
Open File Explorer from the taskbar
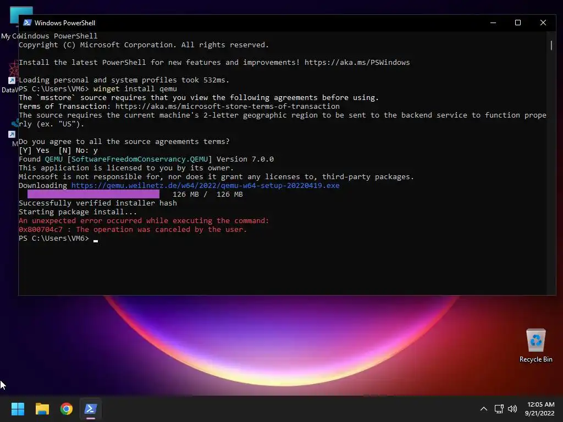click(42, 409)
